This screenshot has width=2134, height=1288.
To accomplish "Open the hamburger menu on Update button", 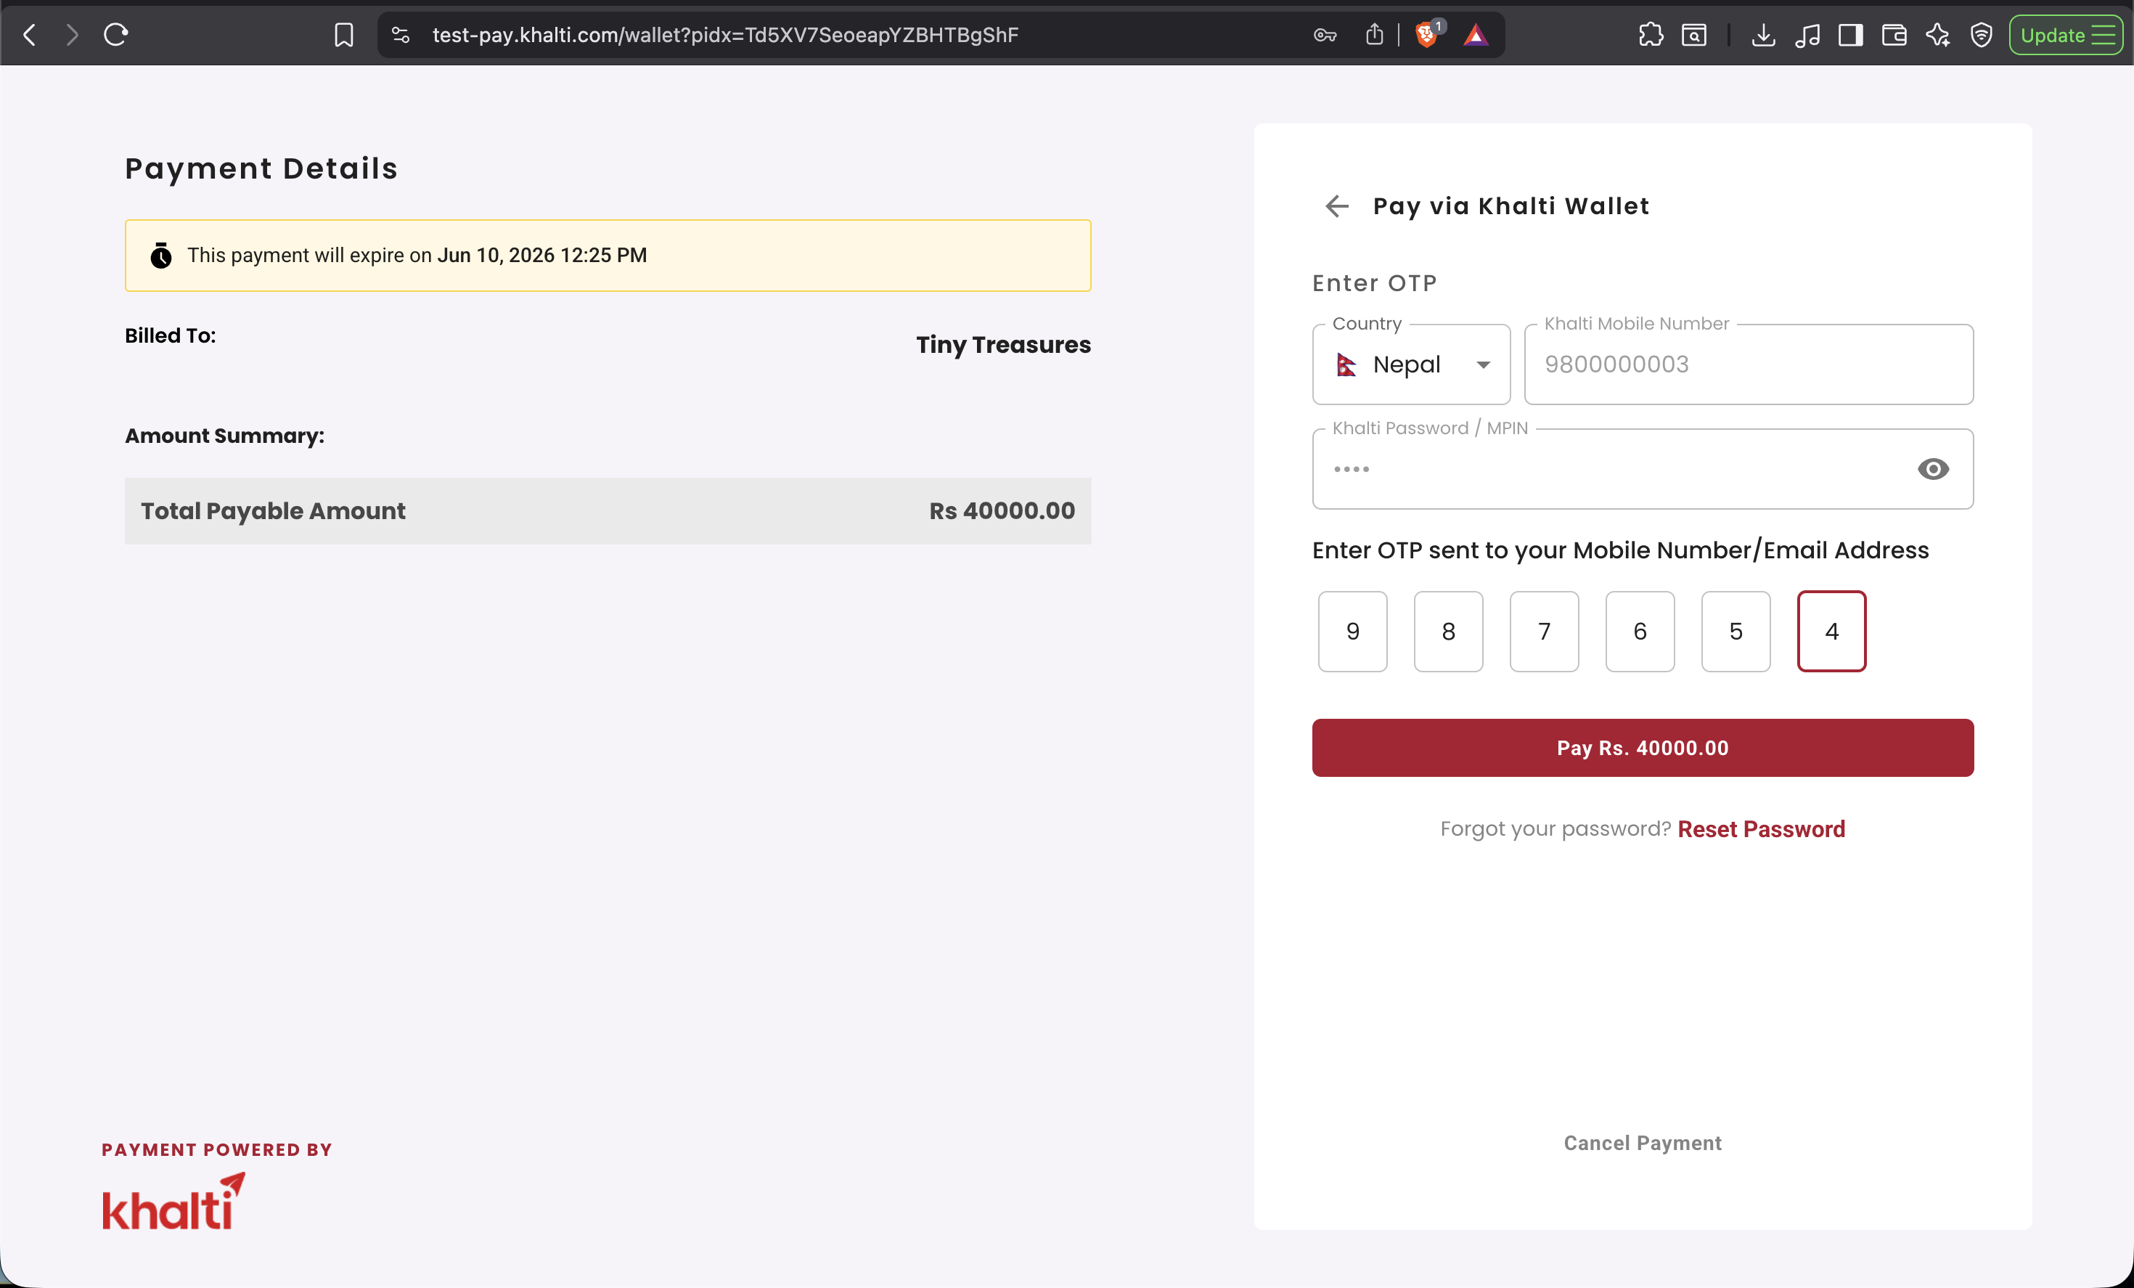I will pyautogui.click(x=2103, y=35).
